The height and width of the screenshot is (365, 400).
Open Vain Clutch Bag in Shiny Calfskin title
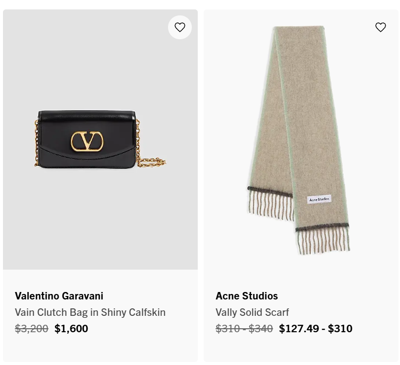[x=90, y=312]
